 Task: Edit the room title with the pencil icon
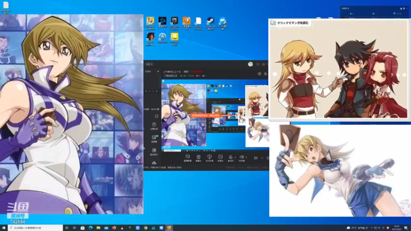(176, 75)
